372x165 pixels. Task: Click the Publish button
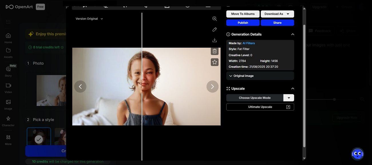pyautogui.click(x=243, y=23)
